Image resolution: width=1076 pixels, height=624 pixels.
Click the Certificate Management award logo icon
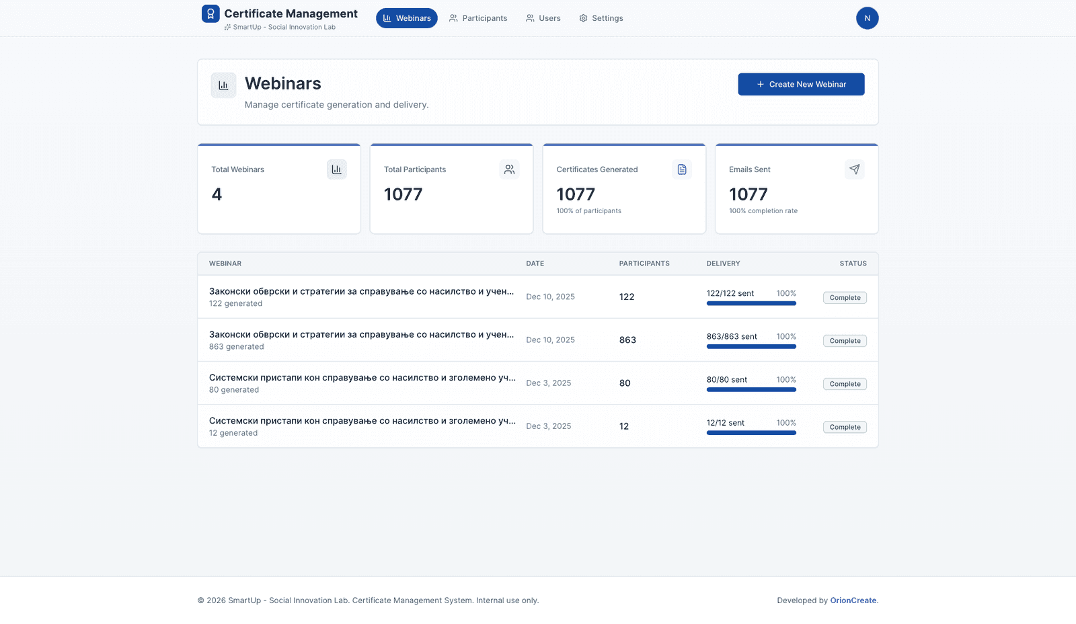click(x=210, y=13)
